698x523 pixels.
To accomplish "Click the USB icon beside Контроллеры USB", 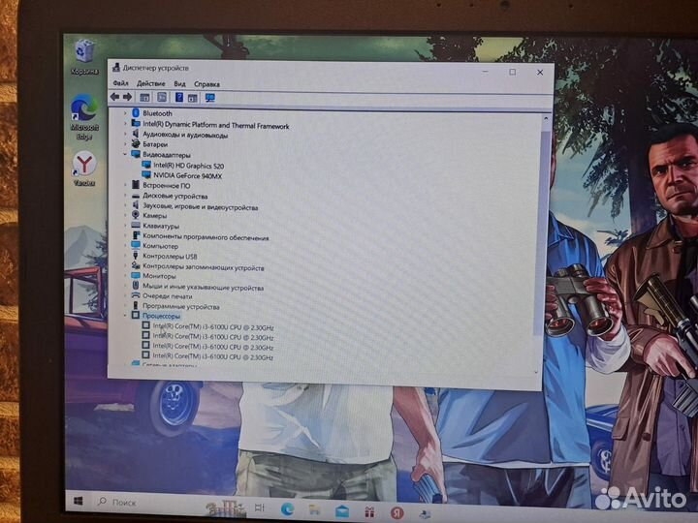I will pos(136,256).
